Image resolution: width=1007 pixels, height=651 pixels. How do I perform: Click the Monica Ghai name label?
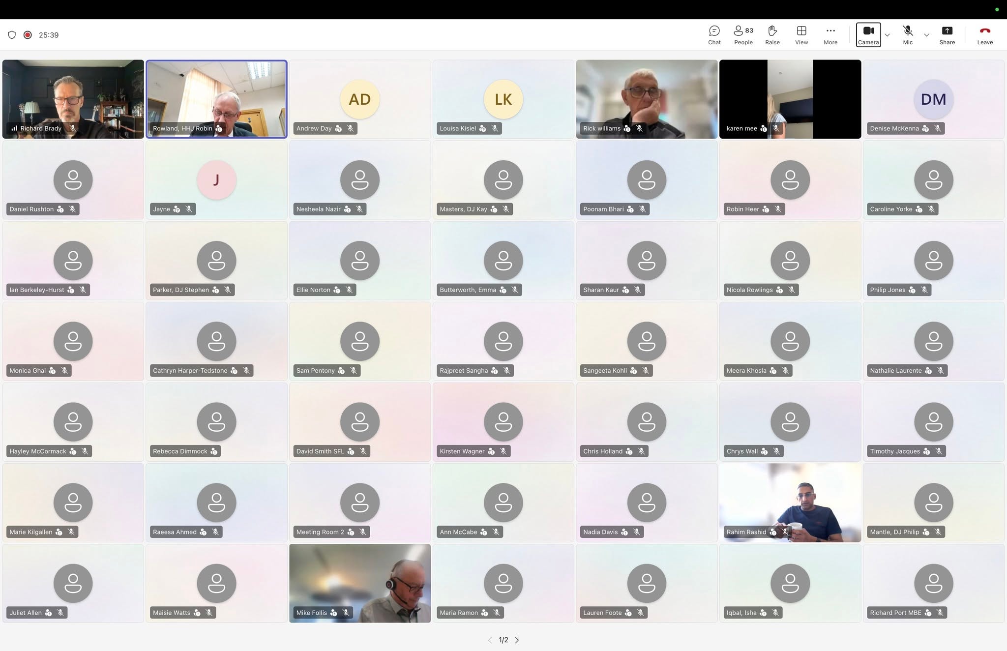click(x=28, y=370)
